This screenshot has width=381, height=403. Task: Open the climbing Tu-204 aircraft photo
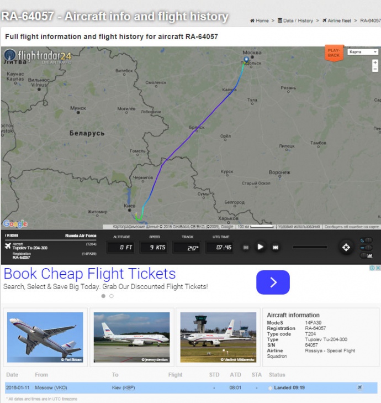(45, 337)
